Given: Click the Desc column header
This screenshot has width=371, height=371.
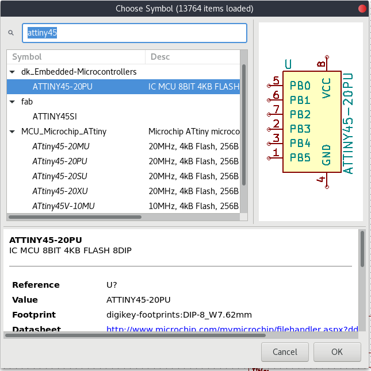Looking at the screenshot, I should [x=193, y=57].
